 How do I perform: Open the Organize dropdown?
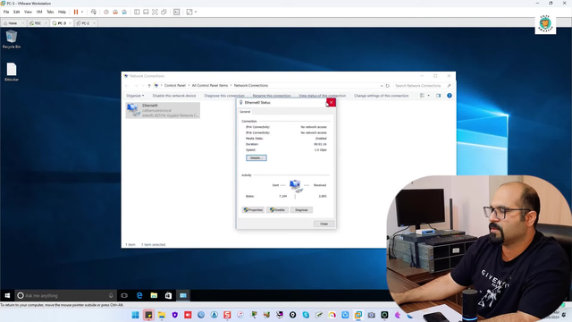tap(135, 96)
